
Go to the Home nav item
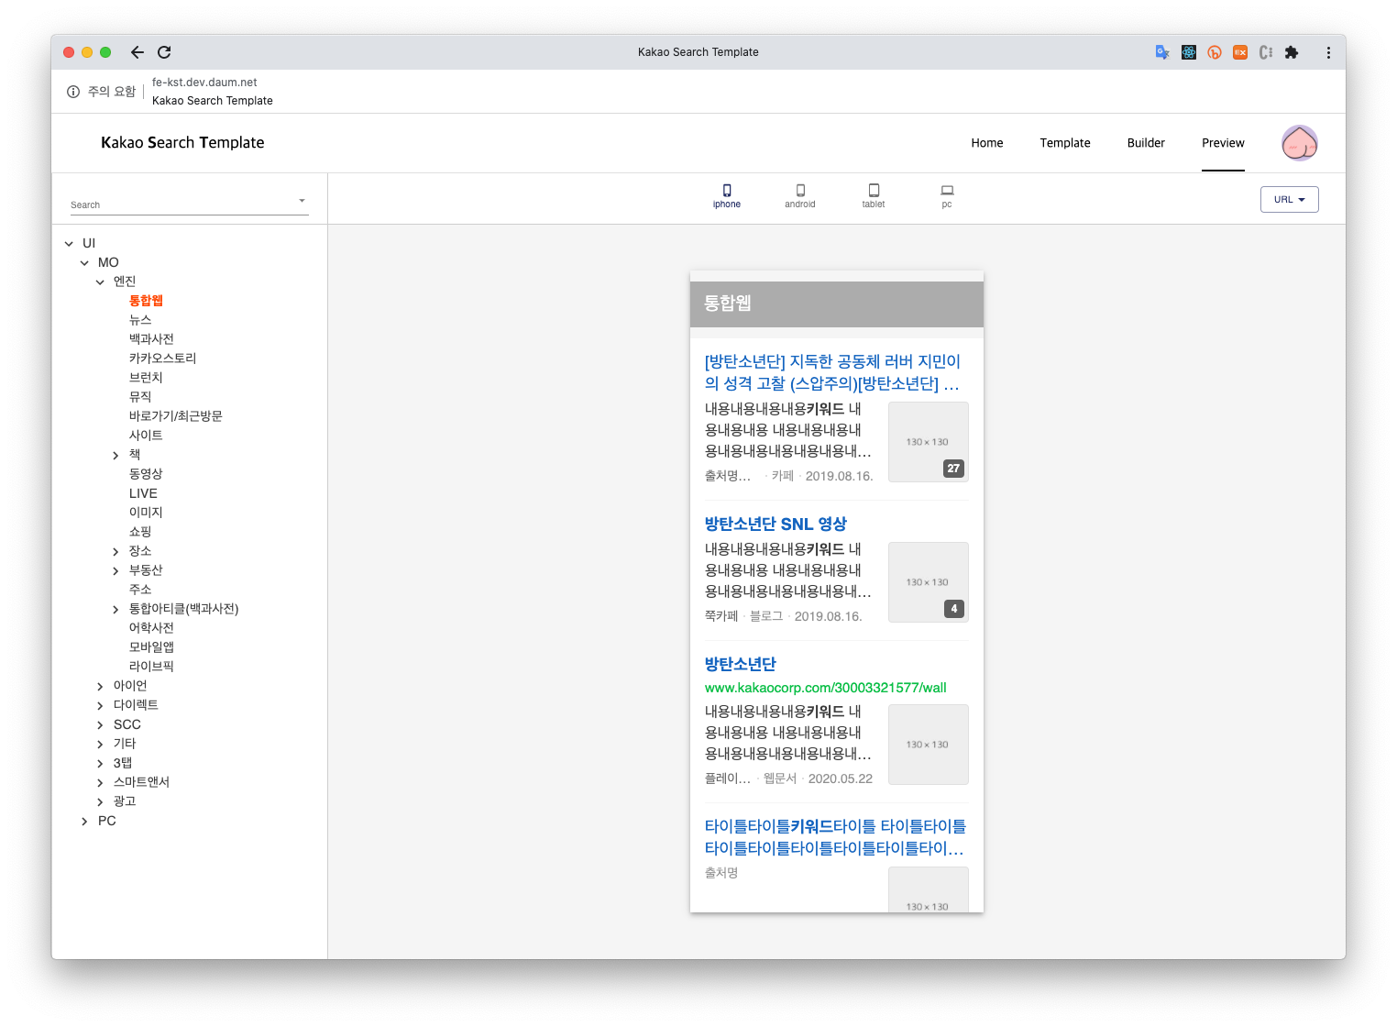pyautogui.click(x=987, y=143)
